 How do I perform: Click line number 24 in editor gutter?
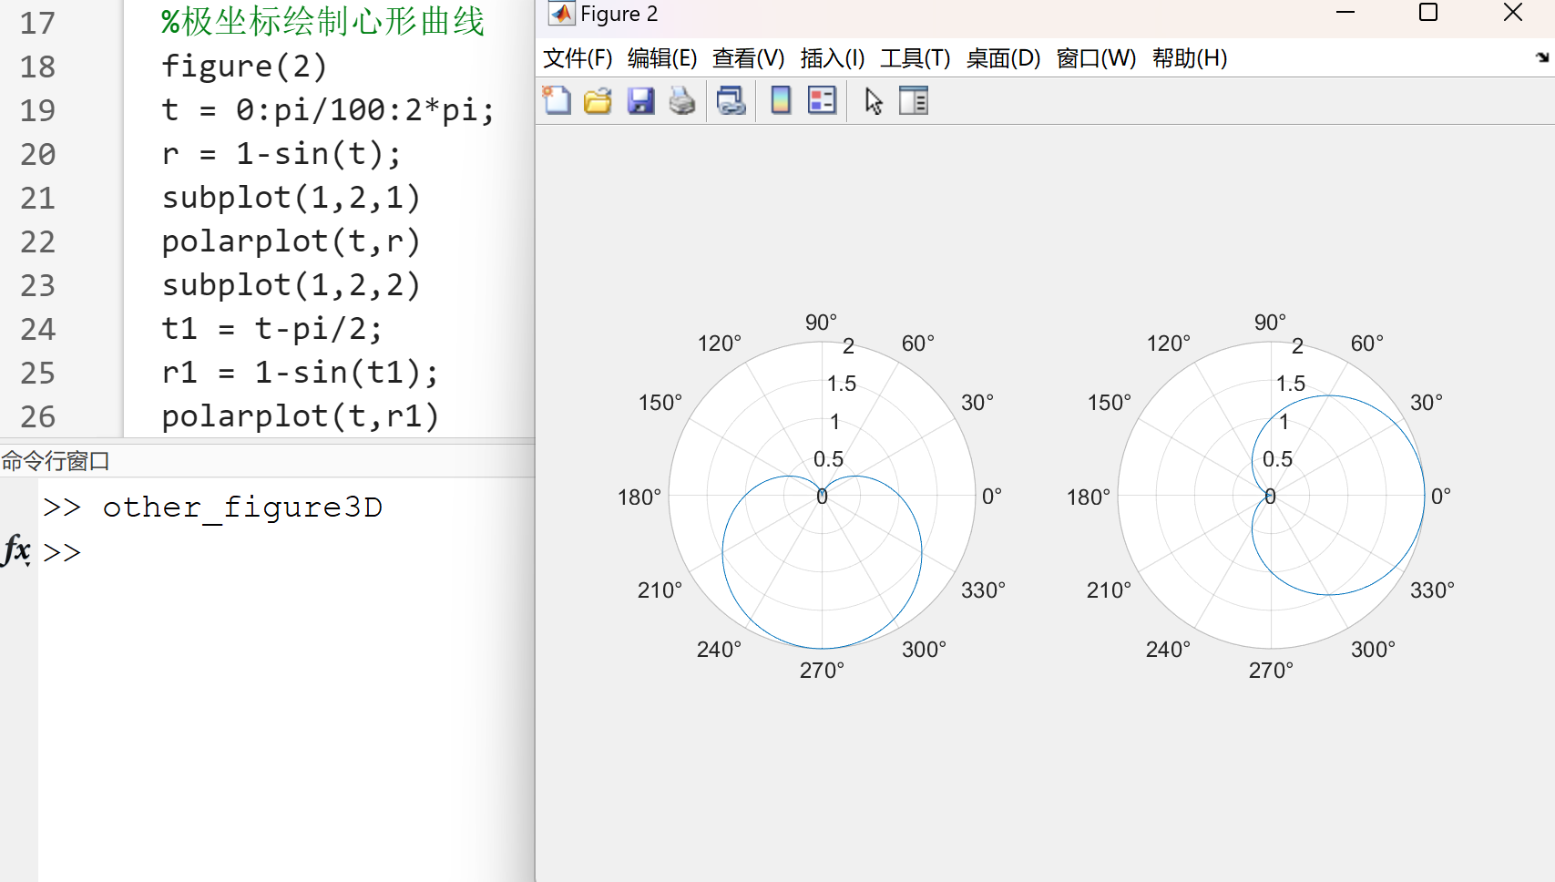coord(38,329)
